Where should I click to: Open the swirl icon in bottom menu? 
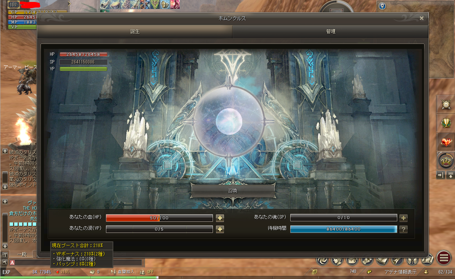[322, 260]
